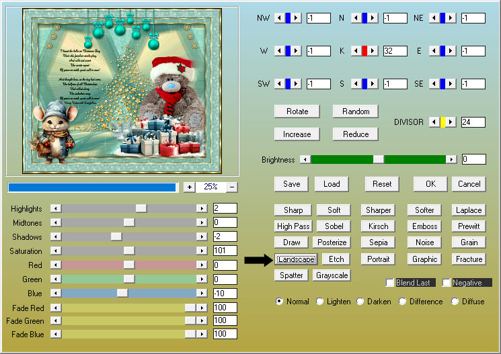
Task: Click Red slider left arrow
Action: 56,265
